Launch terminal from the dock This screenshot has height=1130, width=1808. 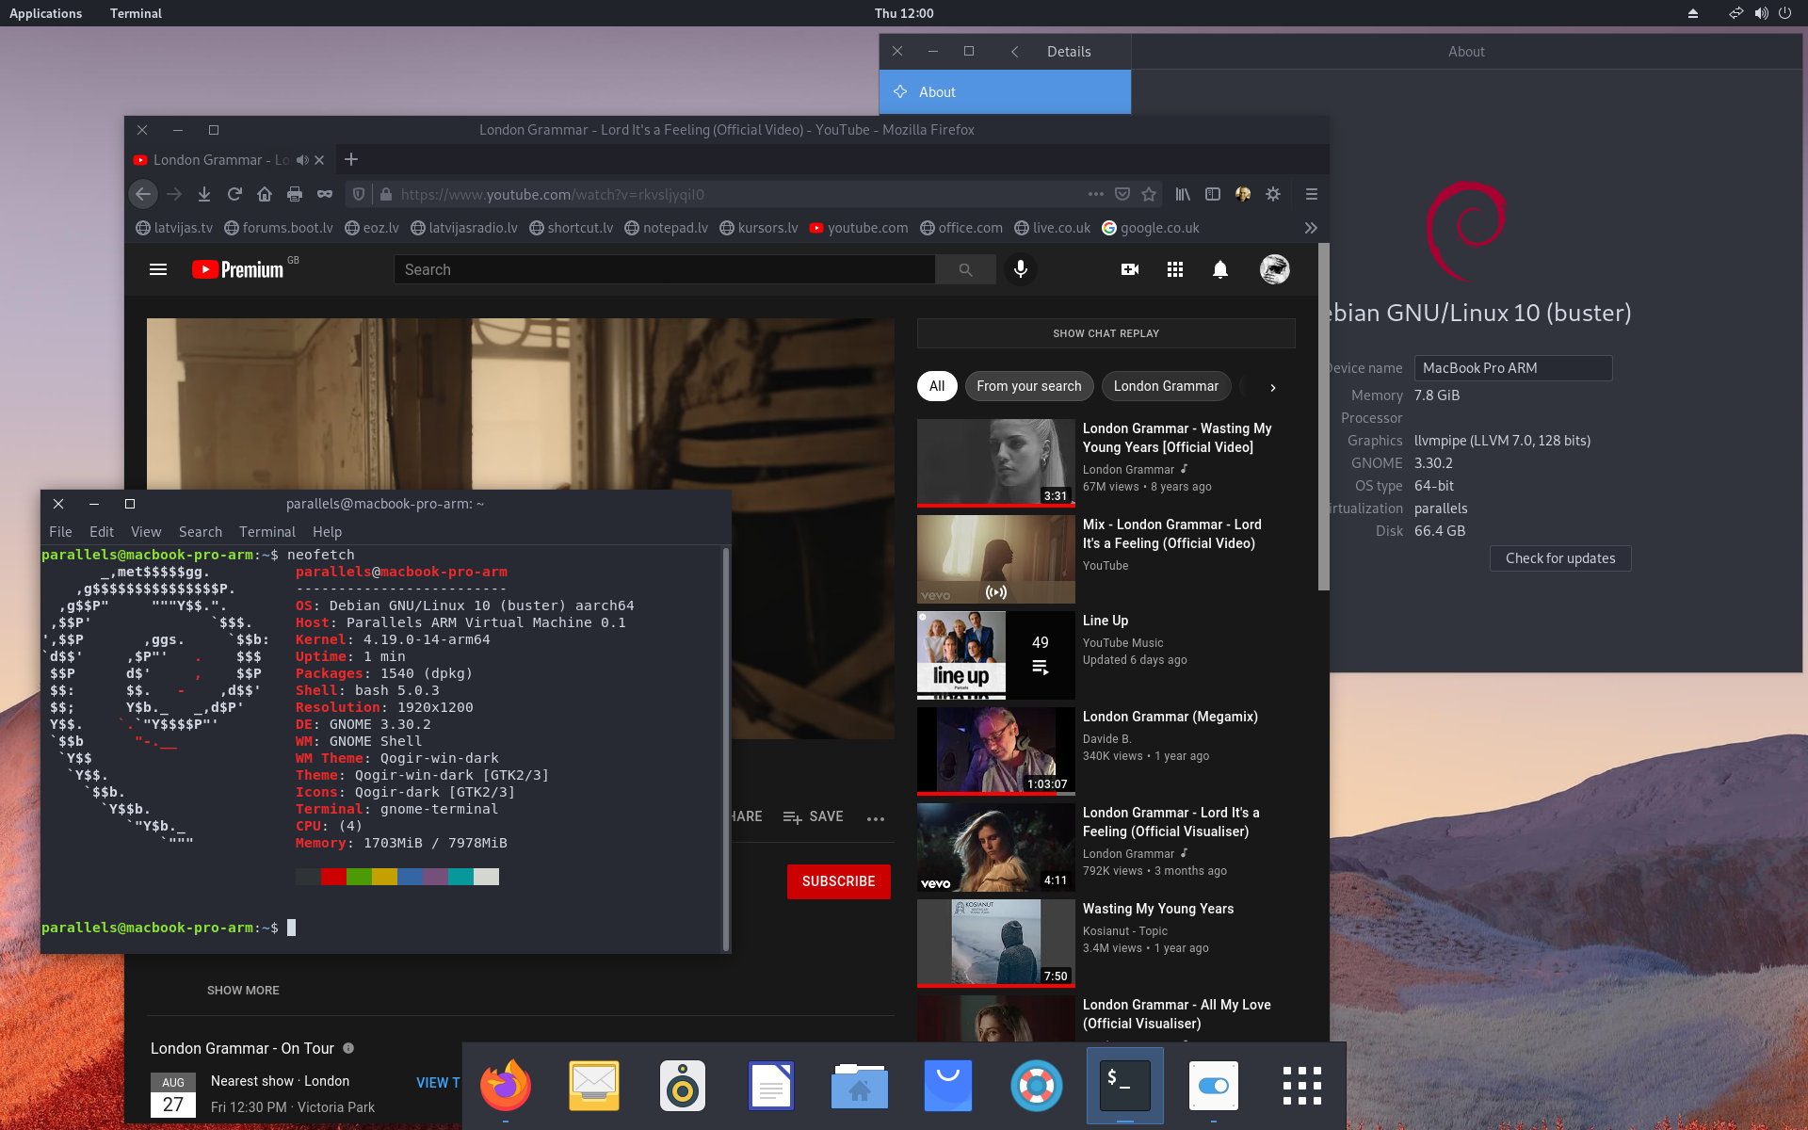[x=1124, y=1086]
